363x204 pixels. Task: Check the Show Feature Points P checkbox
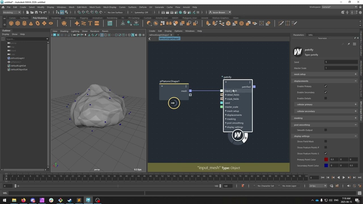coord(326,147)
